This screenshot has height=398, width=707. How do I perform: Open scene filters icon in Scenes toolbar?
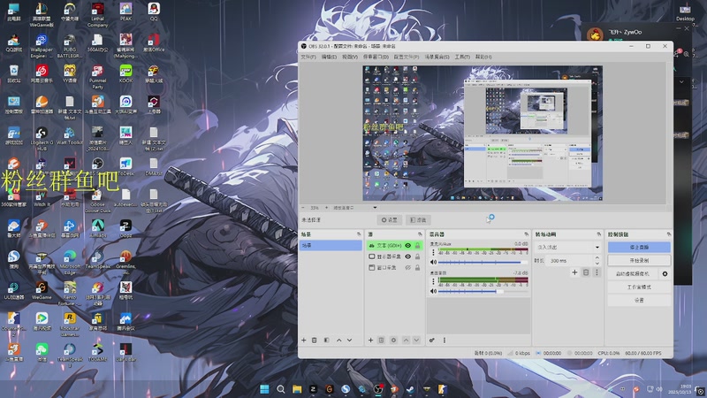click(x=326, y=341)
